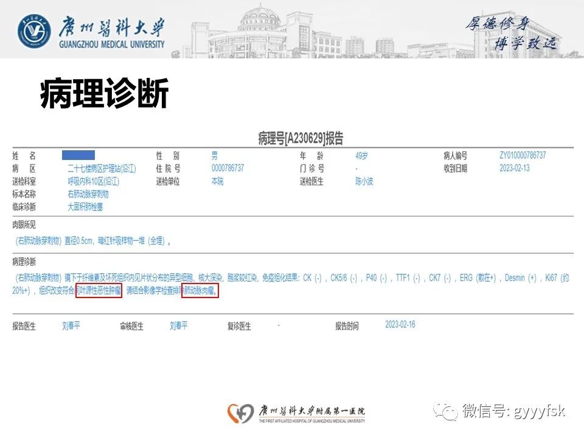Click the 门诊号 label

[x=311, y=169]
